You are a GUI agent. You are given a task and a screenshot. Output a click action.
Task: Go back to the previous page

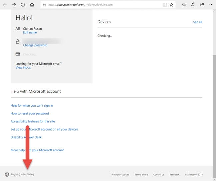(x=5, y=5)
